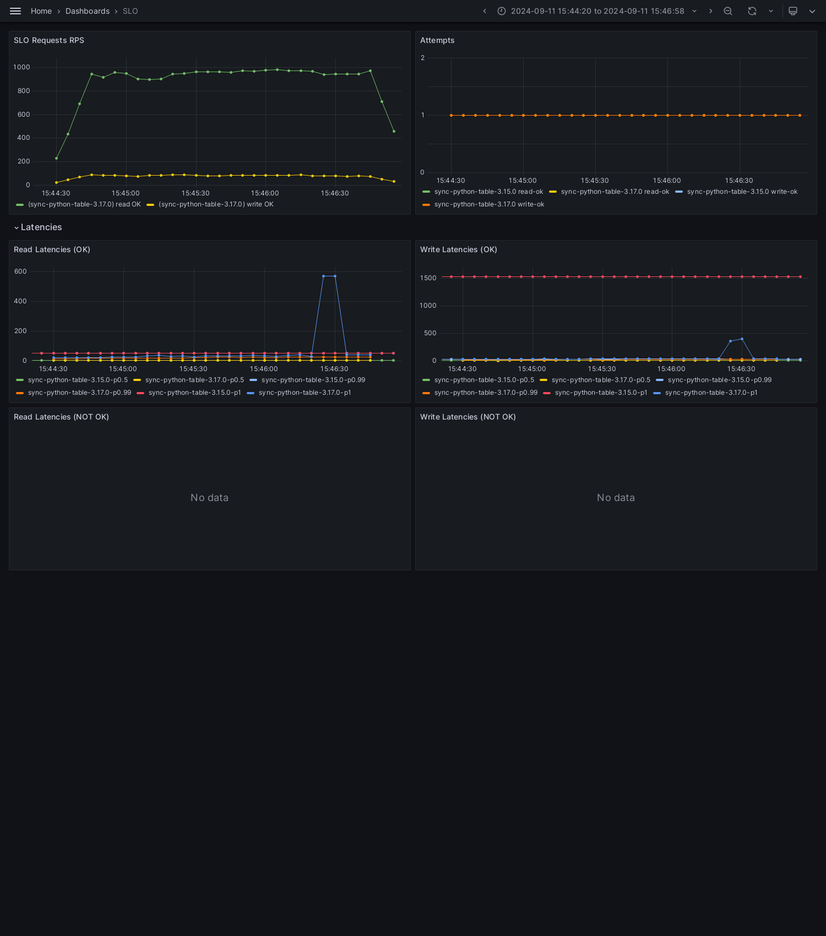Open Write Latencies (OK) panel title
This screenshot has height=936, width=826.
459,249
